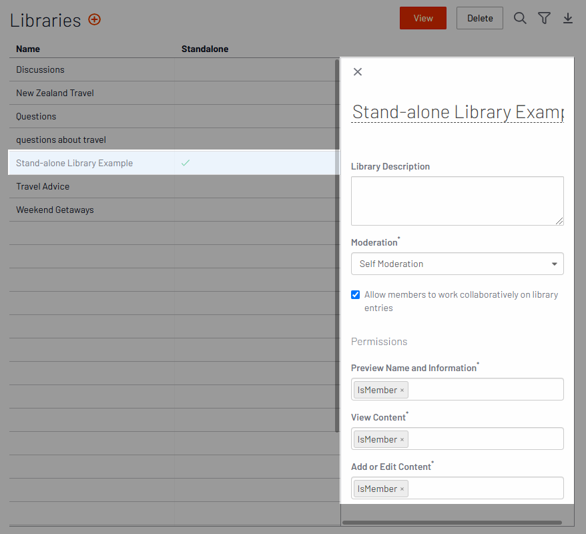
Task: Remove IsMember tag from View Content
Action: (402, 440)
